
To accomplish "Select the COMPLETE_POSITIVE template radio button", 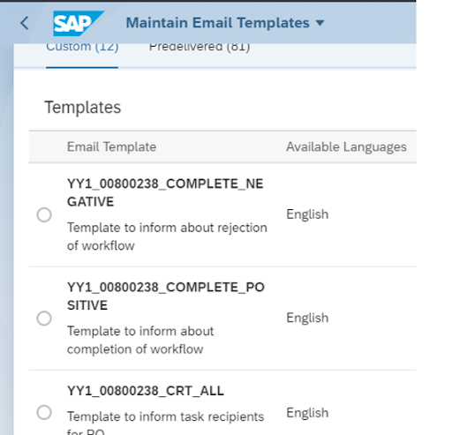I will 44,319.
